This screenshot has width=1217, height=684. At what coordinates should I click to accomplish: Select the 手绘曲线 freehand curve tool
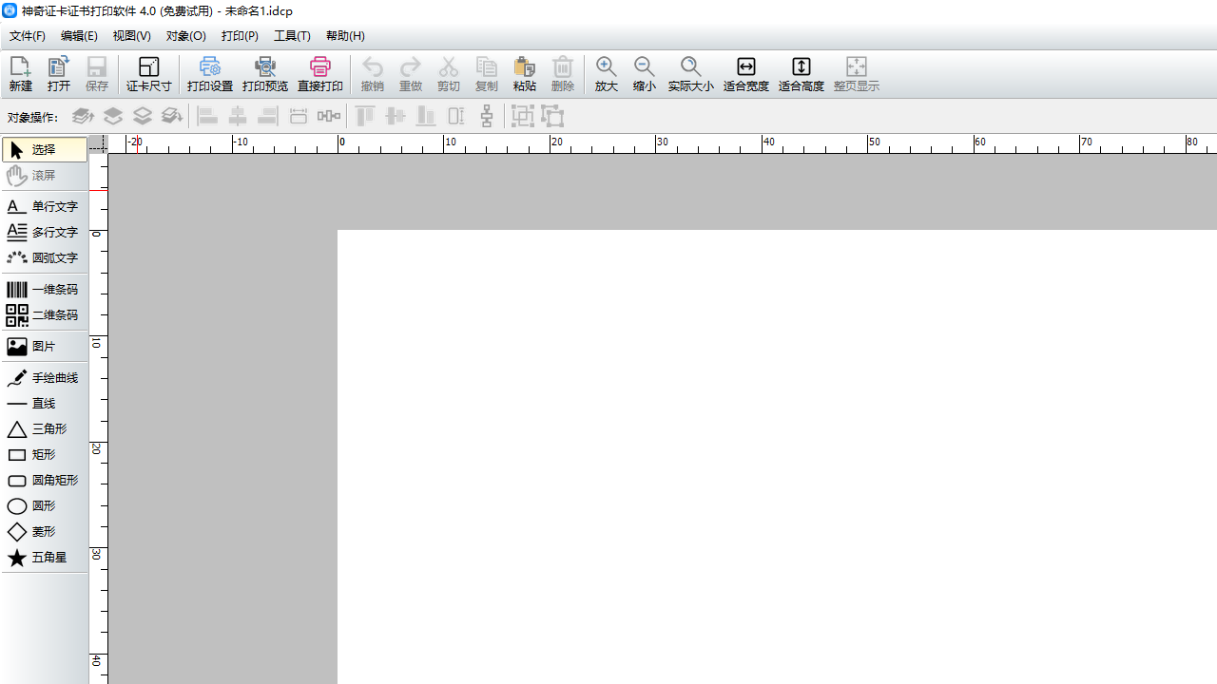(44, 378)
